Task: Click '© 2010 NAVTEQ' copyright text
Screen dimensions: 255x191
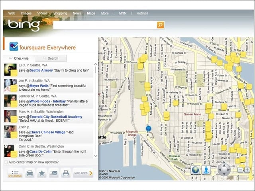Action: click(110, 171)
